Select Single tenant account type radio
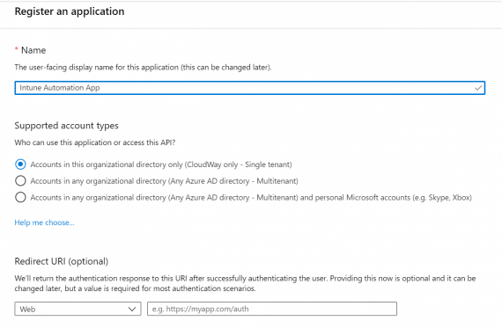This screenshot has width=502, height=328. [x=20, y=164]
